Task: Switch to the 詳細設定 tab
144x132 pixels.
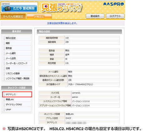Action: 39,17
